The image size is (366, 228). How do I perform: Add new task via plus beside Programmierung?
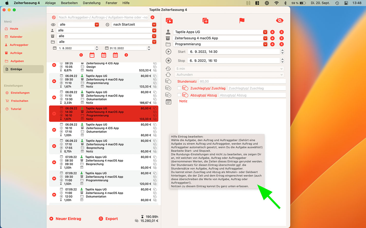(x=272, y=44)
